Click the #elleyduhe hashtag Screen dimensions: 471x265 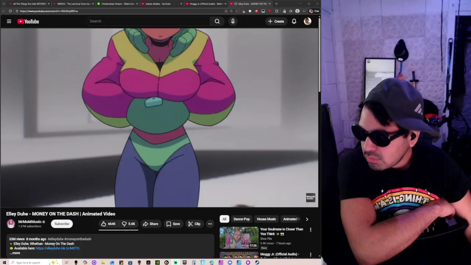[x=55, y=239]
